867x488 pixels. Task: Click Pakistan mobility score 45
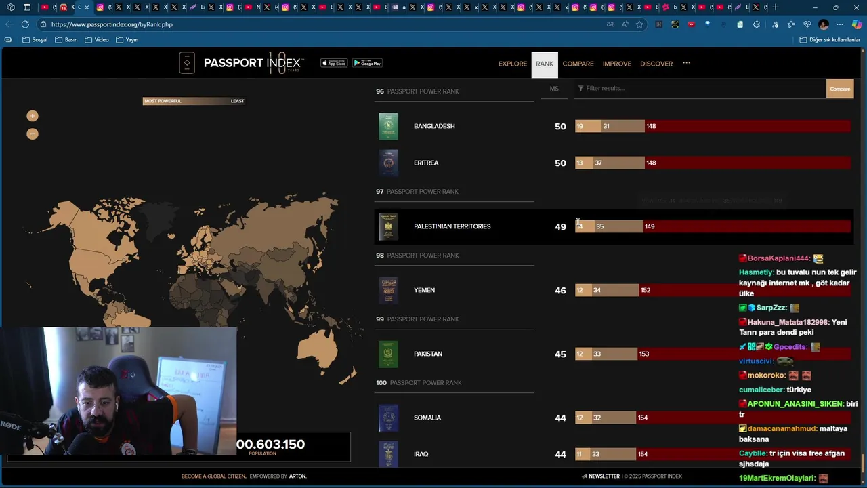tap(560, 354)
